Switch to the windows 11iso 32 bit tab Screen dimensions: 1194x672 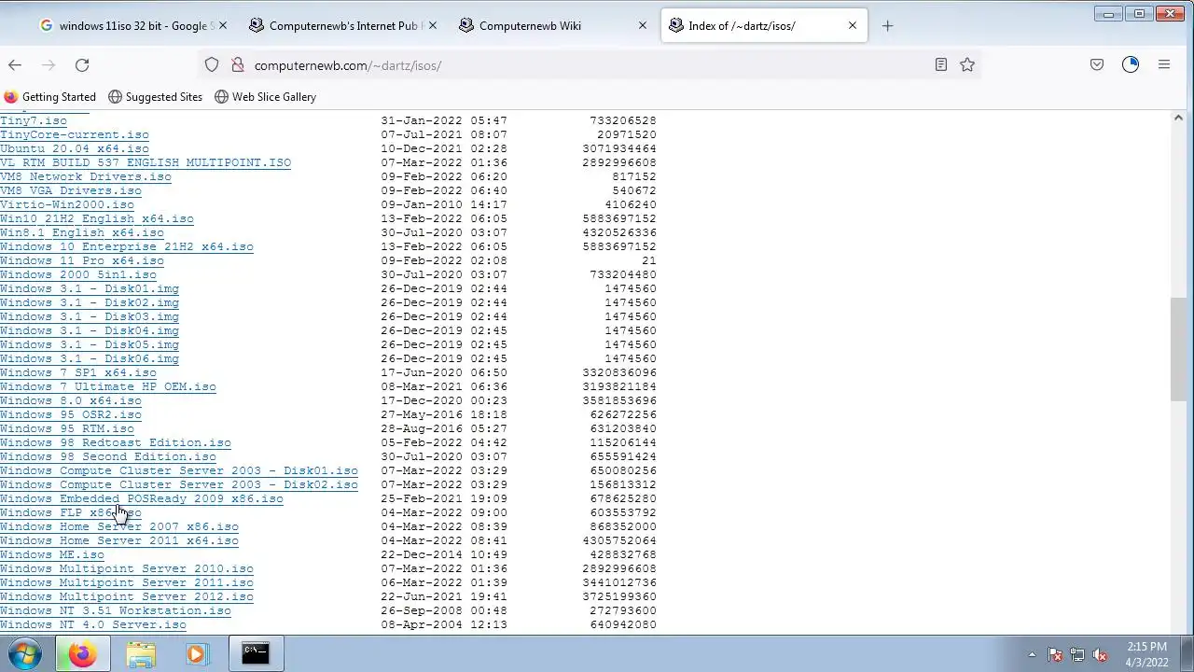tap(132, 25)
